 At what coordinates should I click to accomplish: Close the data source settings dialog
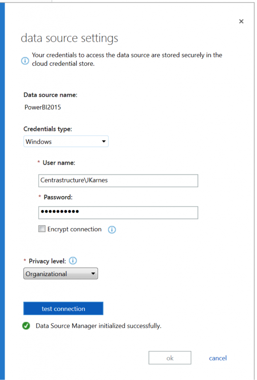[x=241, y=22]
